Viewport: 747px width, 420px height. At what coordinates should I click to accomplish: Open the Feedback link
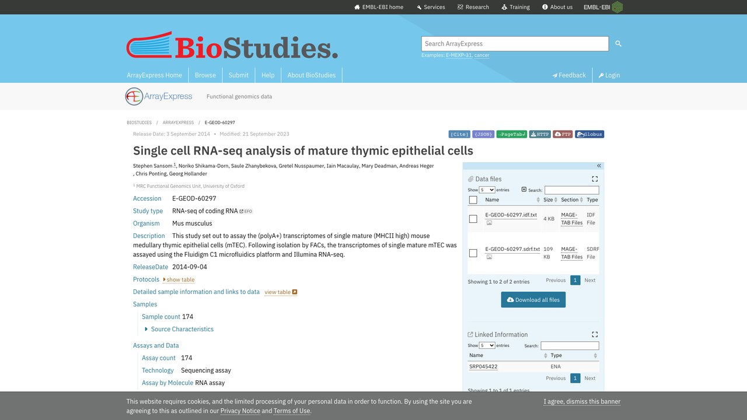[569, 75]
